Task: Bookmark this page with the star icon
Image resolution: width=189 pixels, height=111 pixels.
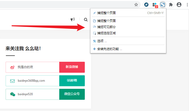Action: [x=136, y=5]
